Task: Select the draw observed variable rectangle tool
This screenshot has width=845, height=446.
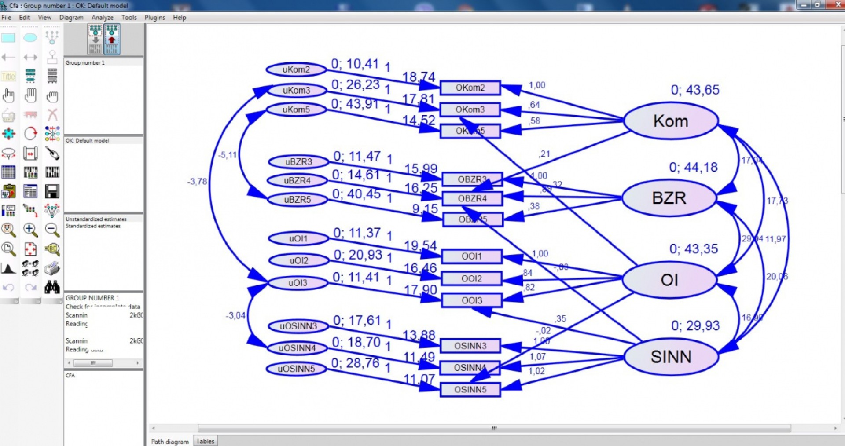Action: [x=8, y=38]
